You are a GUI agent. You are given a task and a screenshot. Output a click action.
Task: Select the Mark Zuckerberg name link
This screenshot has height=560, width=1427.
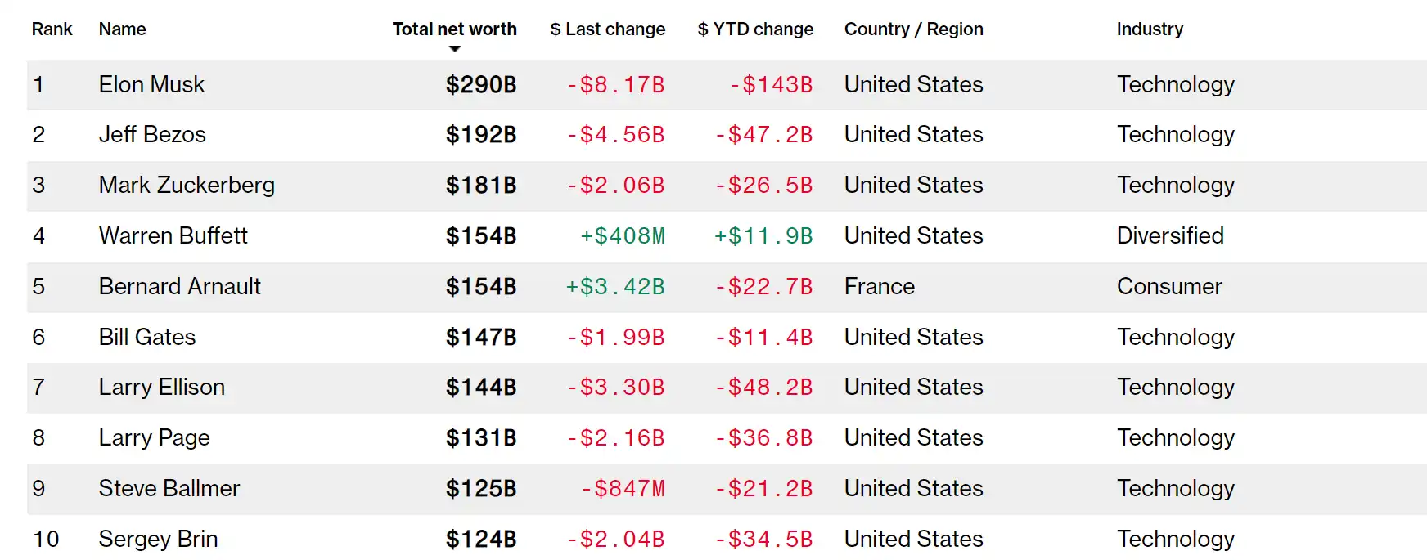pos(187,186)
